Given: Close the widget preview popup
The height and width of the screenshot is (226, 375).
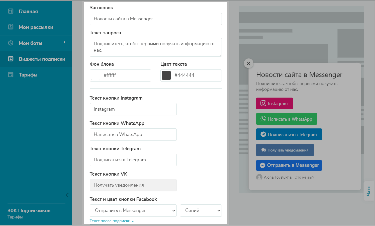Looking at the screenshot, I should [248, 63].
